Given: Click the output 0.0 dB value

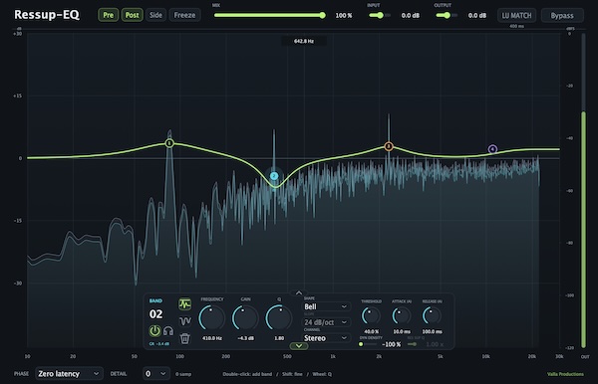Looking at the screenshot, I should coord(477,16).
